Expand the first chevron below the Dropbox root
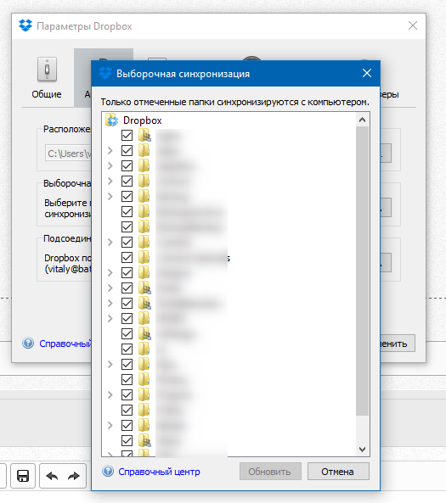Image resolution: width=446 pixels, height=503 pixels. tap(110, 150)
